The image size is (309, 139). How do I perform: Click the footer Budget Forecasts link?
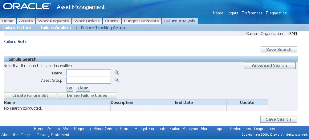[x=150, y=129]
